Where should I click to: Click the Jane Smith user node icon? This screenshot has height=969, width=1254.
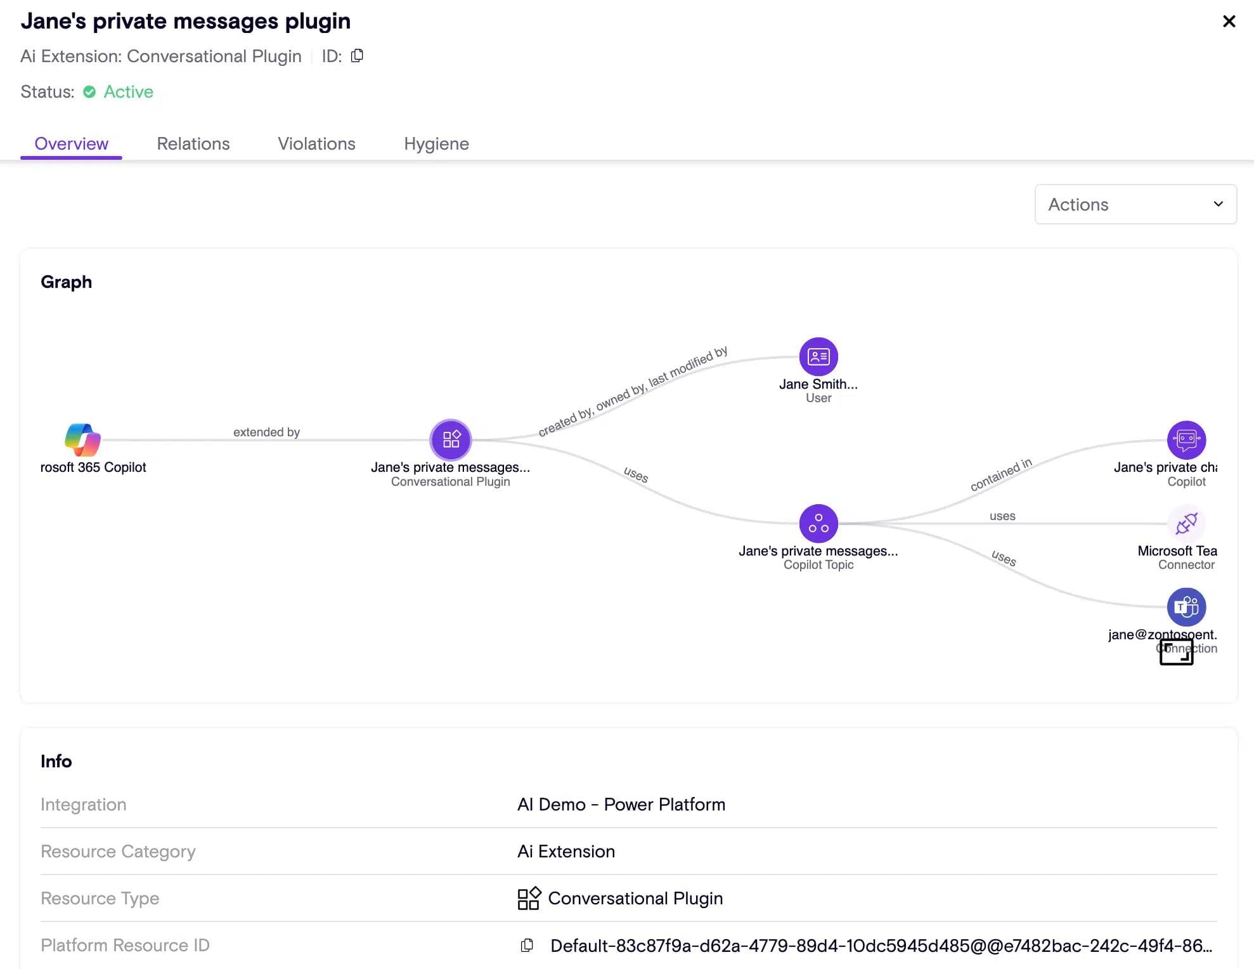pyautogui.click(x=818, y=356)
